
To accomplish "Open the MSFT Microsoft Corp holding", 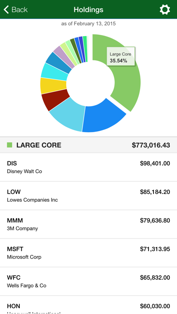I will click(88, 253).
